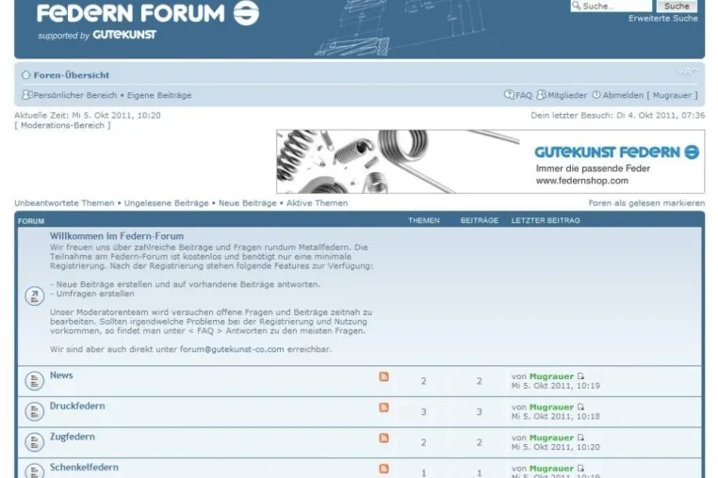Open Mugrauer profile in Druckfedern row
This screenshot has width=718, height=478.
[551, 407]
